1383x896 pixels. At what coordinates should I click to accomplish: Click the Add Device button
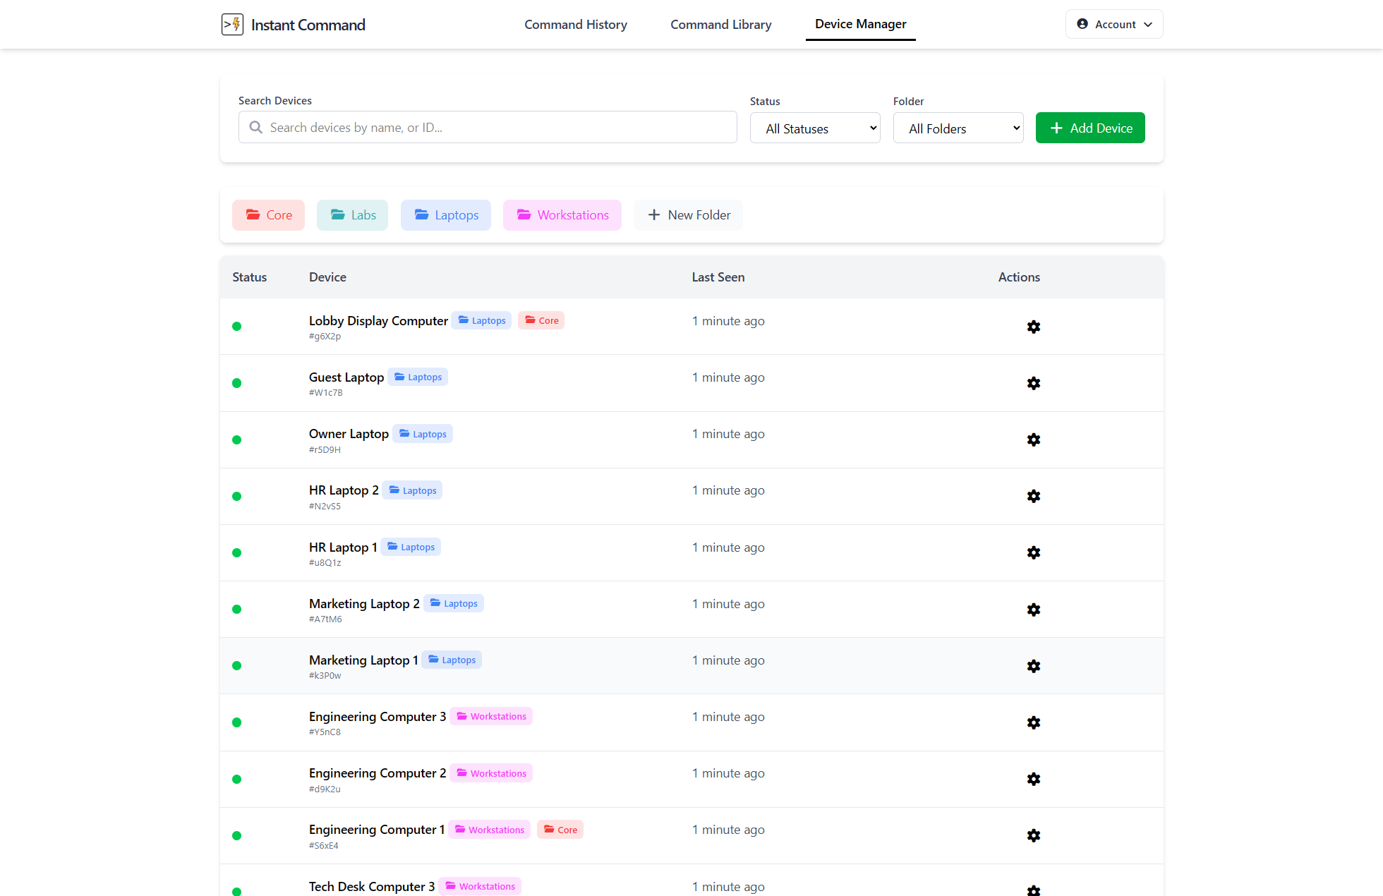click(x=1090, y=128)
